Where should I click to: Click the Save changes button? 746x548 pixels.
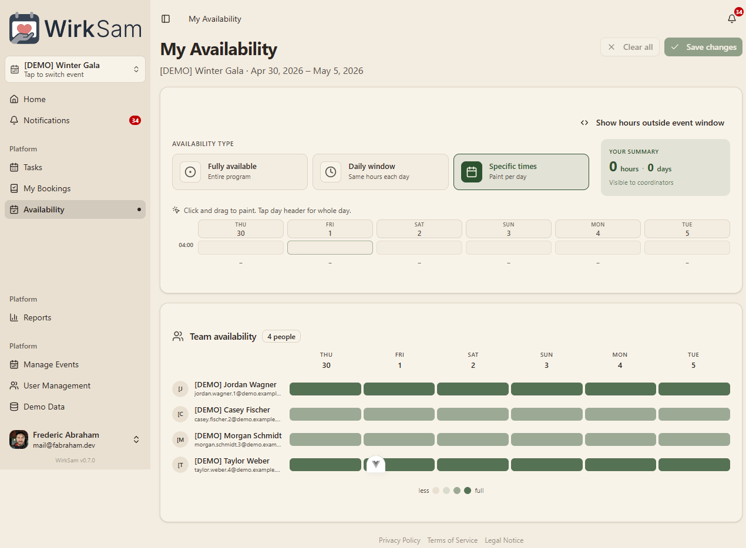coord(703,47)
